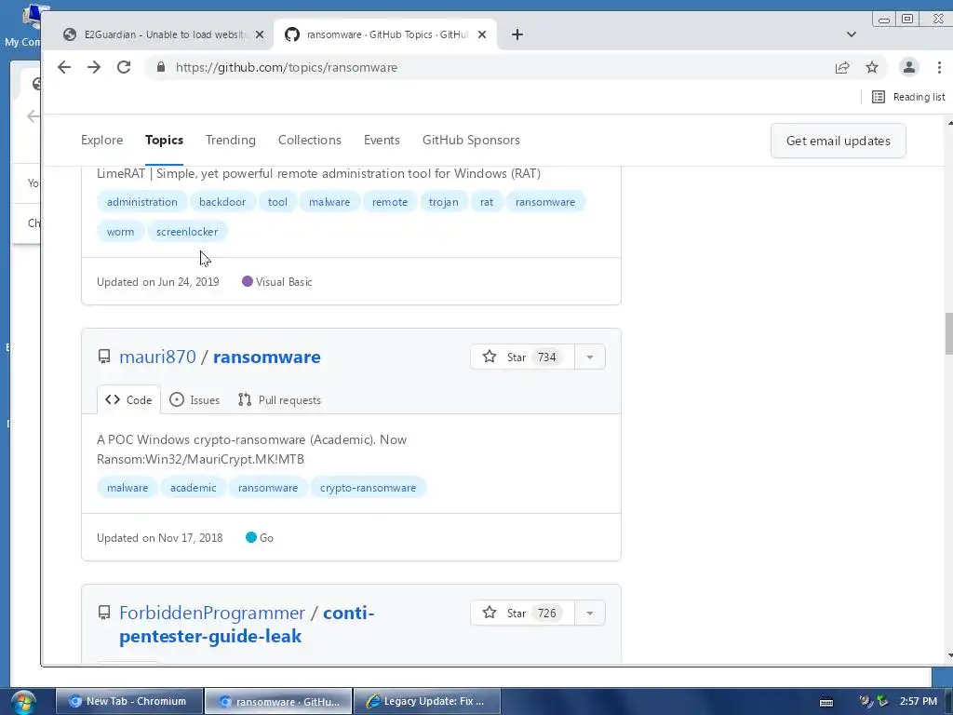Close the E2Guardian tab
Image resolution: width=953 pixels, height=715 pixels.
260,34
